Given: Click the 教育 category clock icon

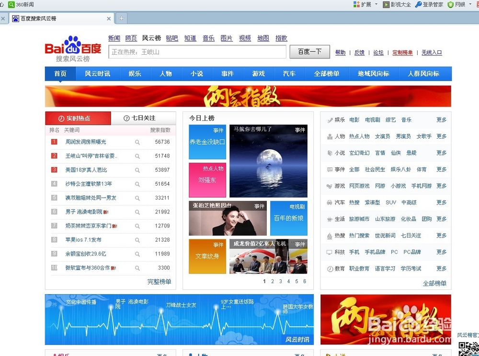Looking at the screenshot, I should click(x=330, y=269).
